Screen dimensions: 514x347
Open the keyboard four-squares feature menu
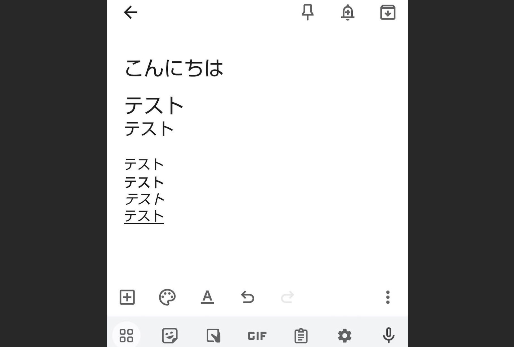point(126,335)
